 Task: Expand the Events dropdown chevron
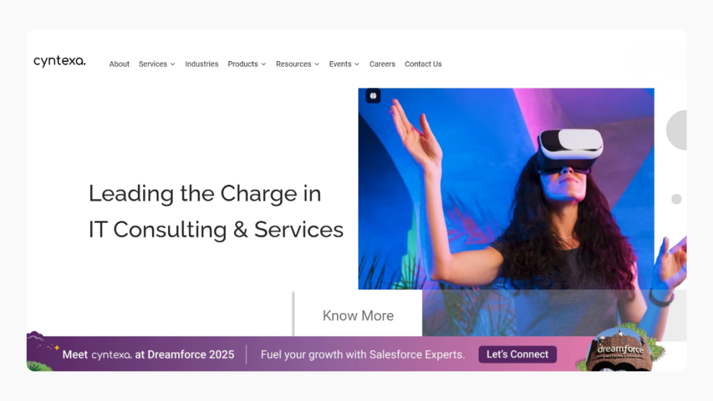point(357,65)
